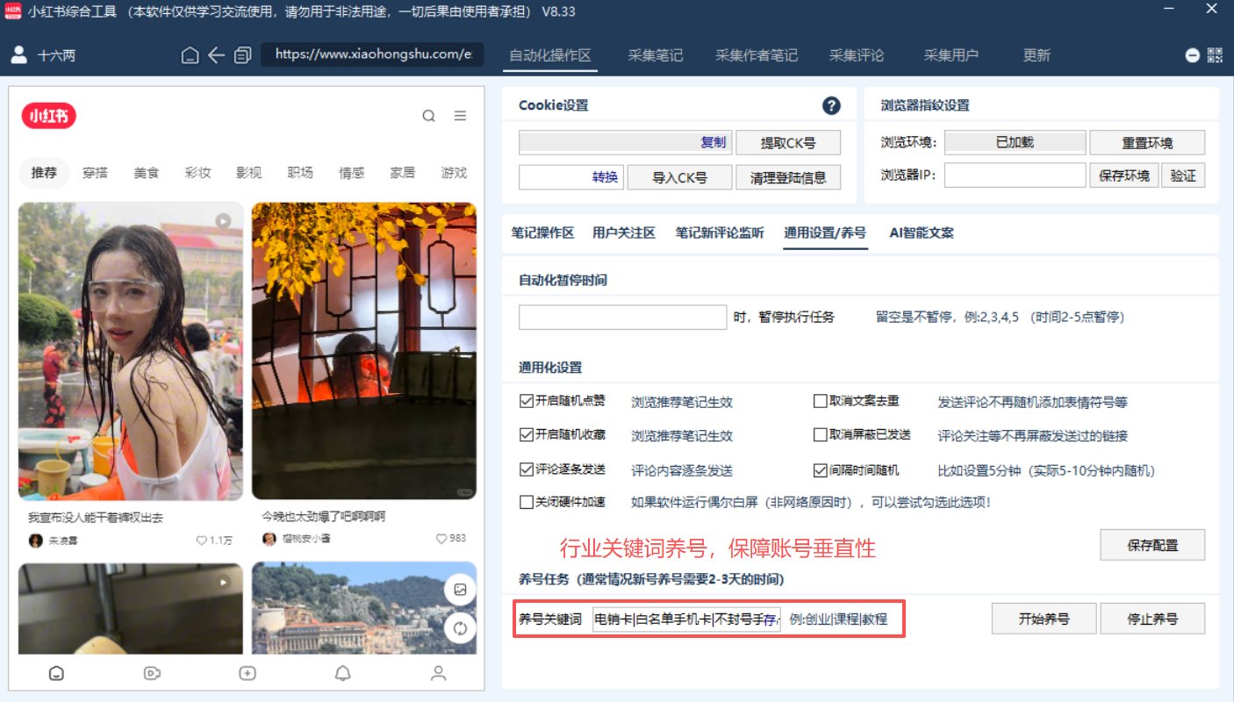Disable 间隔时间随机 checkbox
Screen dimensions: 1234x702
tap(821, 469)
